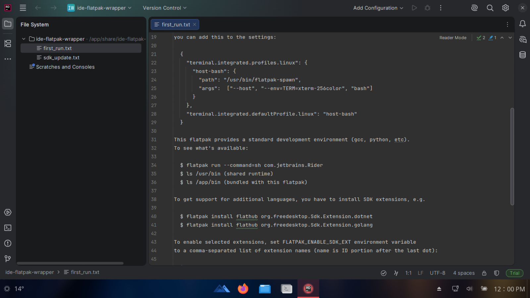The image size is (530, 298).
Task: Open more run actions menu
Action: (x=441, y=8)
